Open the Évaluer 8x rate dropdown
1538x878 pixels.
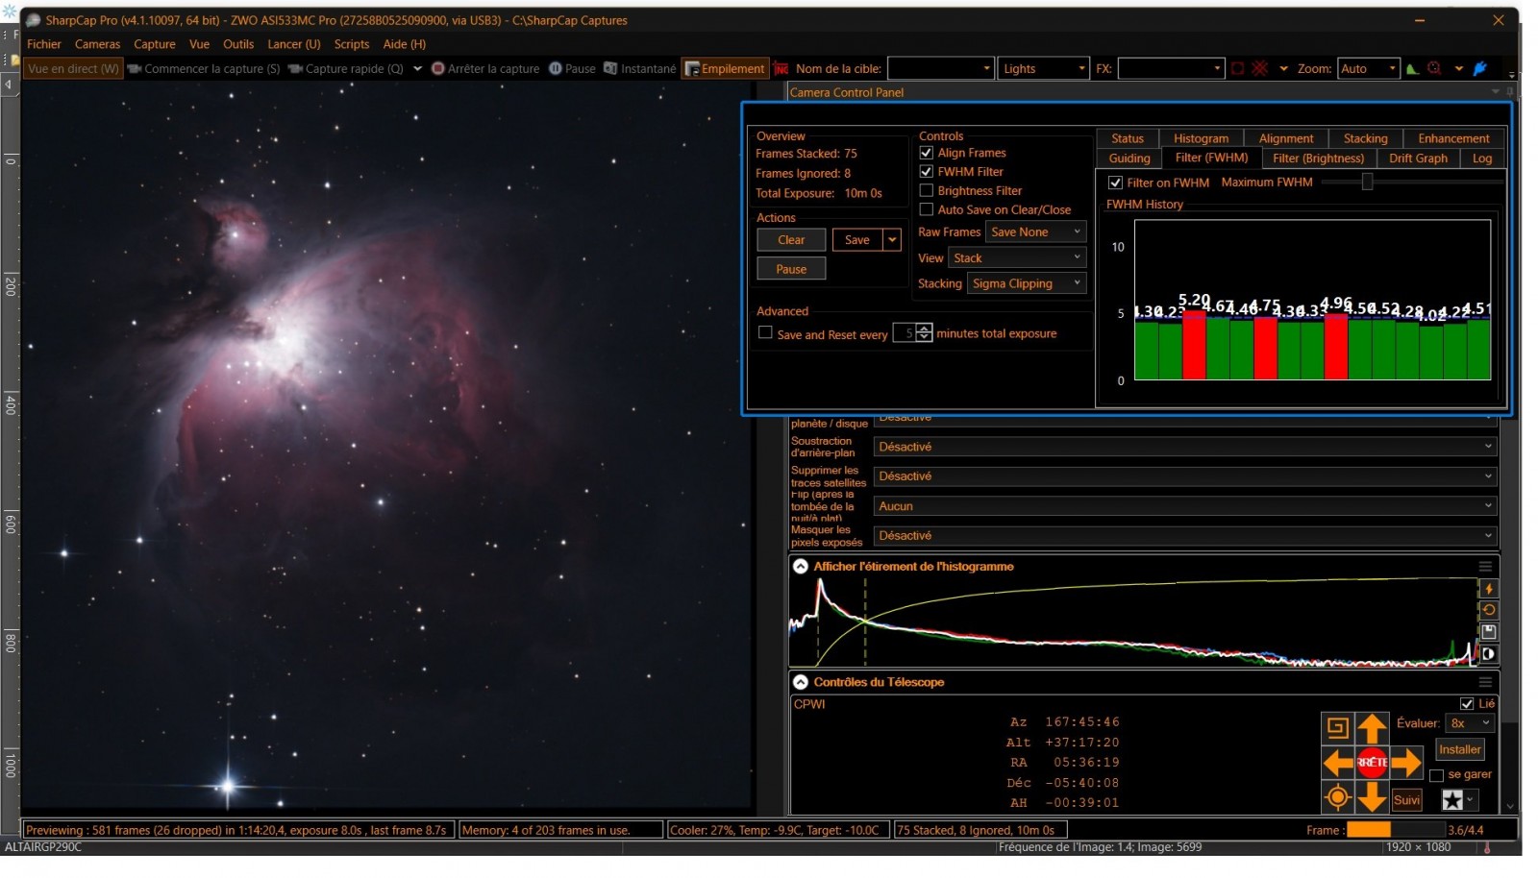click(1469, 723)
